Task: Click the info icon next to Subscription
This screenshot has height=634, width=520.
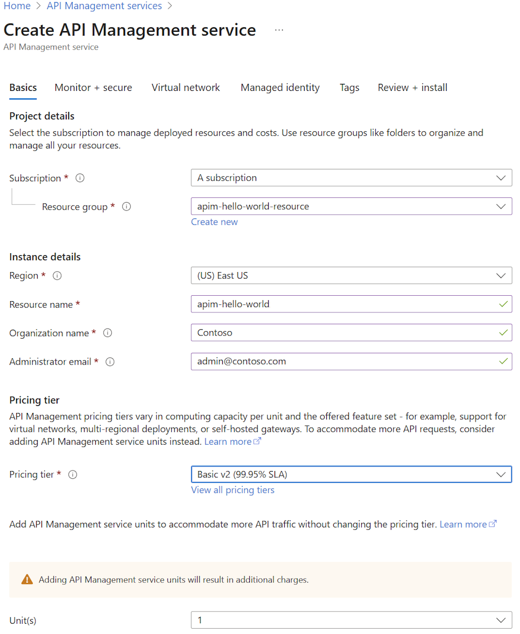Action: (x=80, y=178)
